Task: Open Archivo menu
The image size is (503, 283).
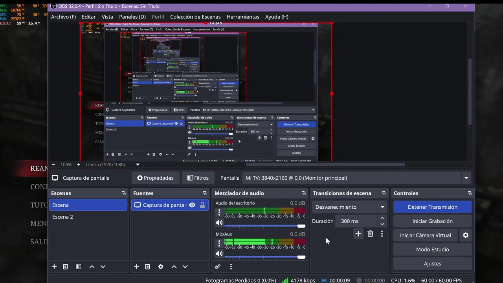Action: (x=63, y=17)
